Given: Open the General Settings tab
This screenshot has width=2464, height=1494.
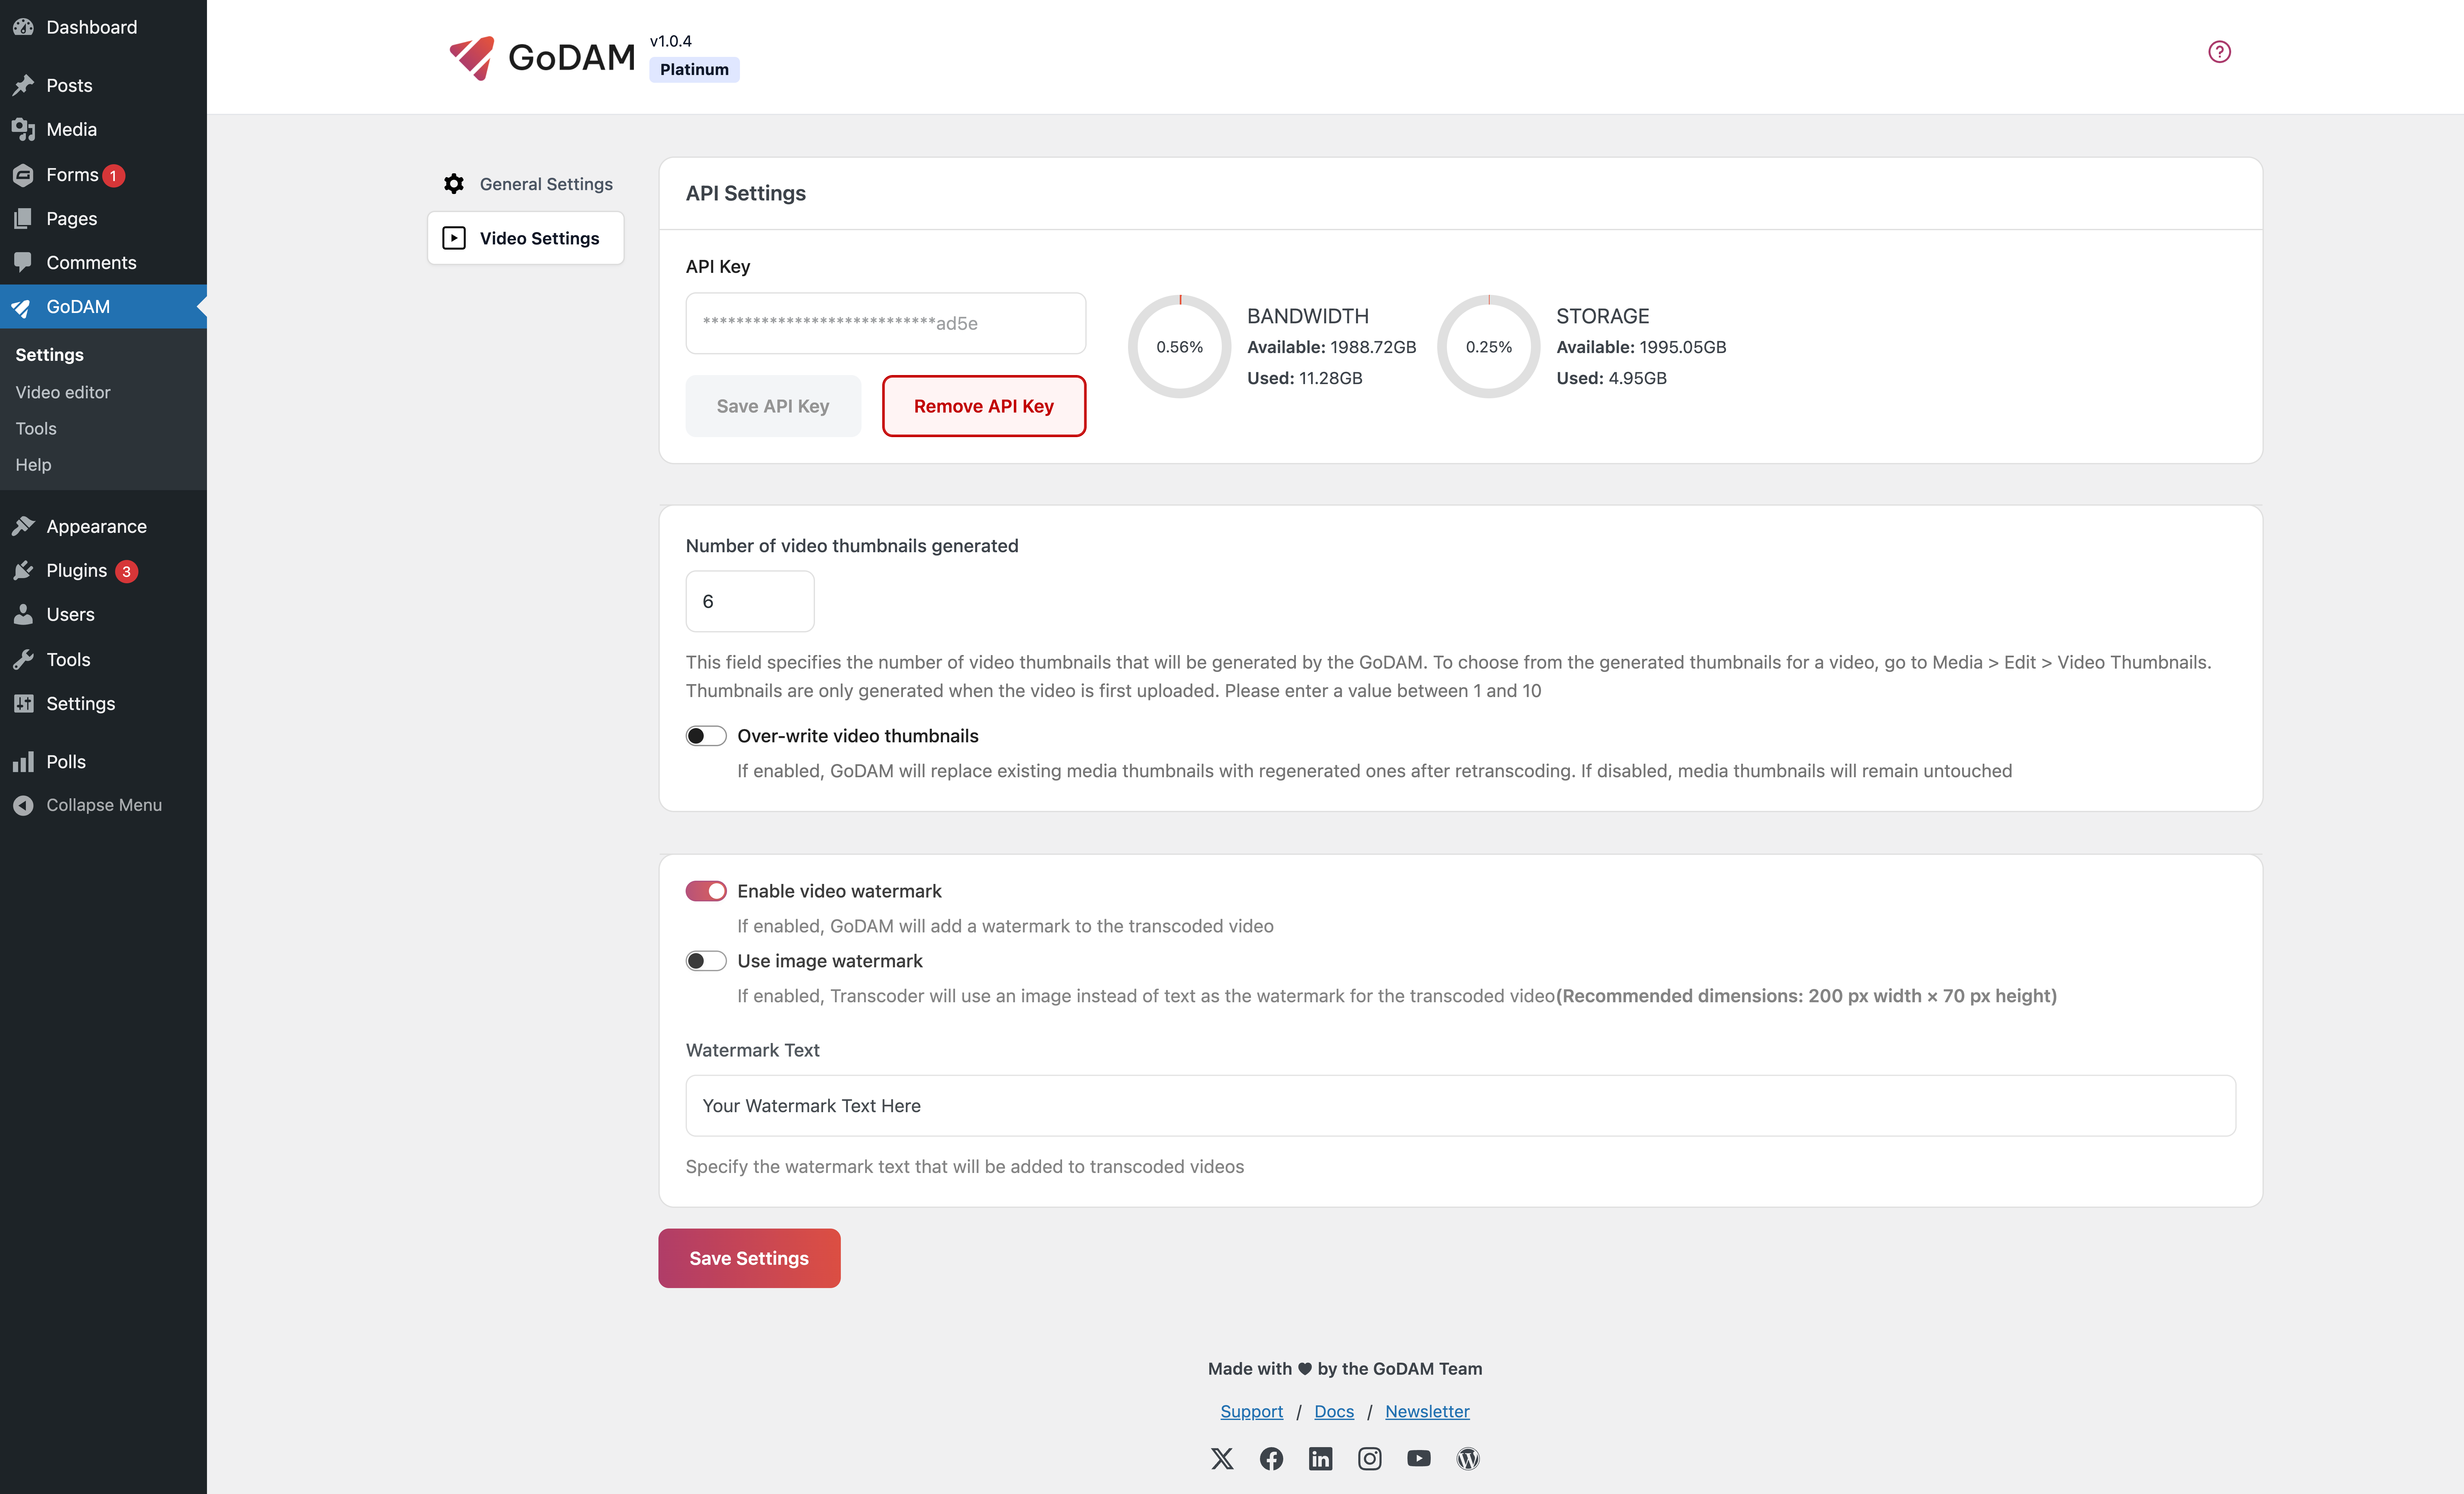Looking at the screenshot, I should coord(526,184).
